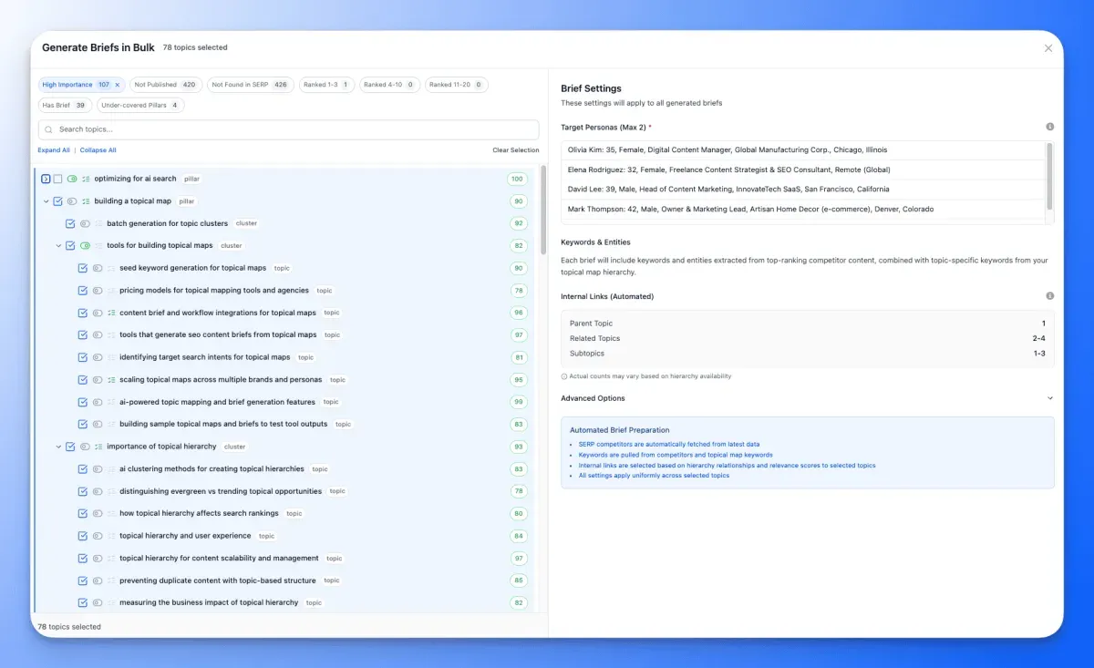Select persona Olivia Kim

coord(803,150)
